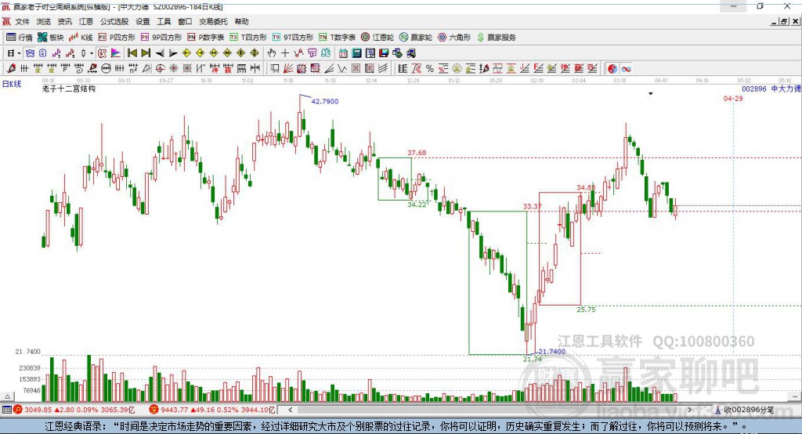Open the 浏览 menu
802x434 pixels.
(44, 21)
